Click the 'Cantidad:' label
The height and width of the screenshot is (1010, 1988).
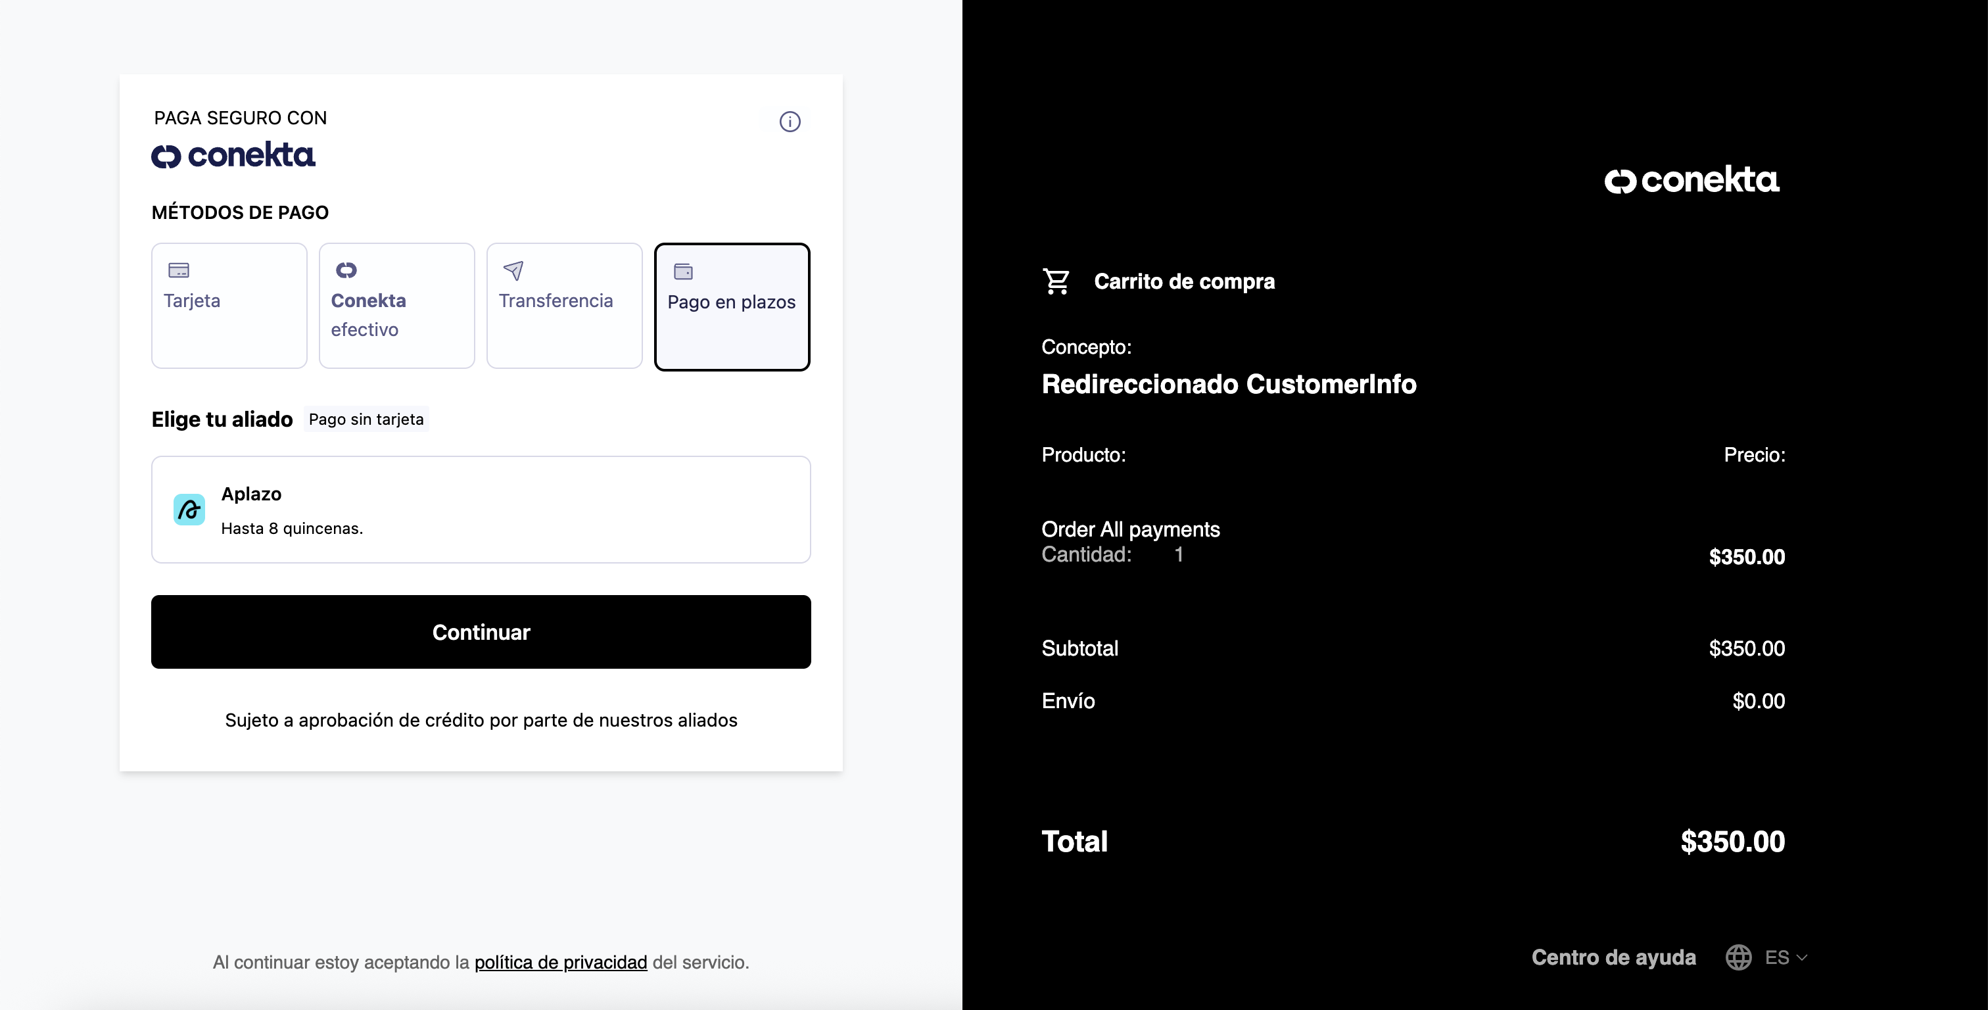[x=1086, y=554]
